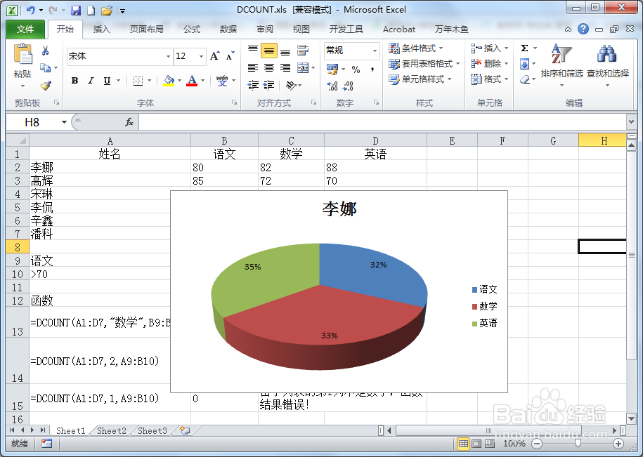Apply percent style format
The height and width of the screenshot is (457, 643).
pyautogui.click(x=356, y=69)
